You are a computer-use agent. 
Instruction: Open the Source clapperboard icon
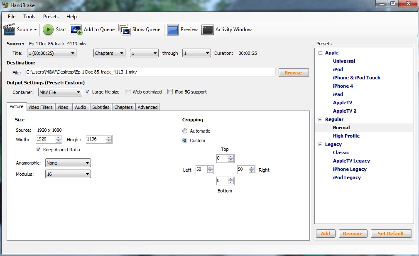pyautogui.click(x=9, y=30)
